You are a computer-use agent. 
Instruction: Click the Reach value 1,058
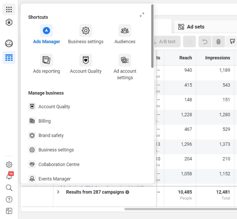point(186,174)
